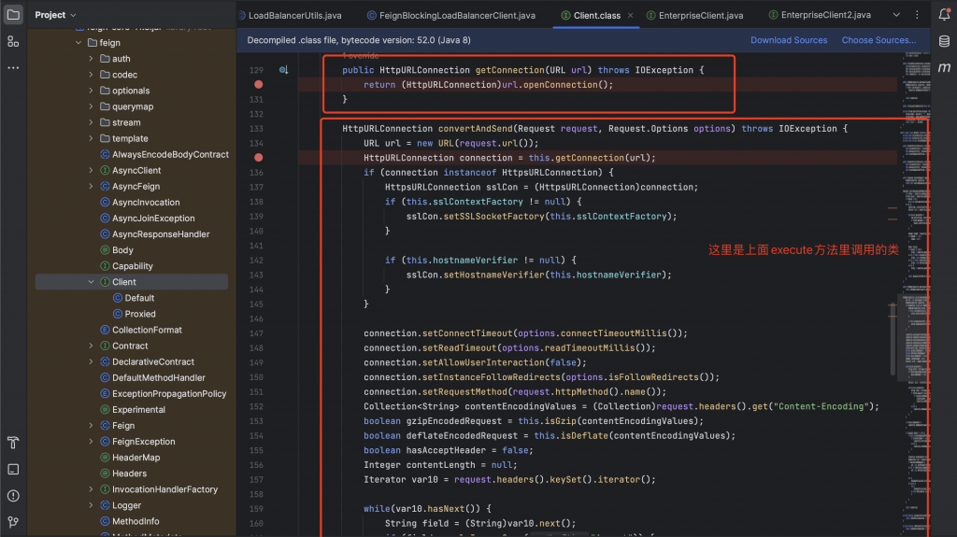Select the Proxied class in the tree

(x=140, y=314)
